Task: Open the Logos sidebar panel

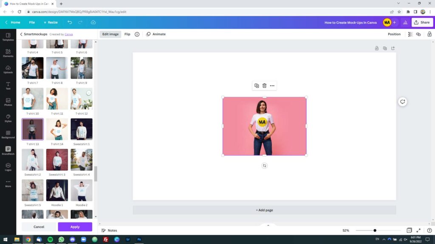Action: pyautogui.click(x=8, y=167)
